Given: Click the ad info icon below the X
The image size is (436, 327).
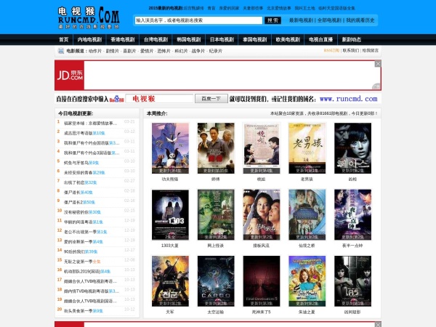Looking at the screenshot, I should 376,86.
